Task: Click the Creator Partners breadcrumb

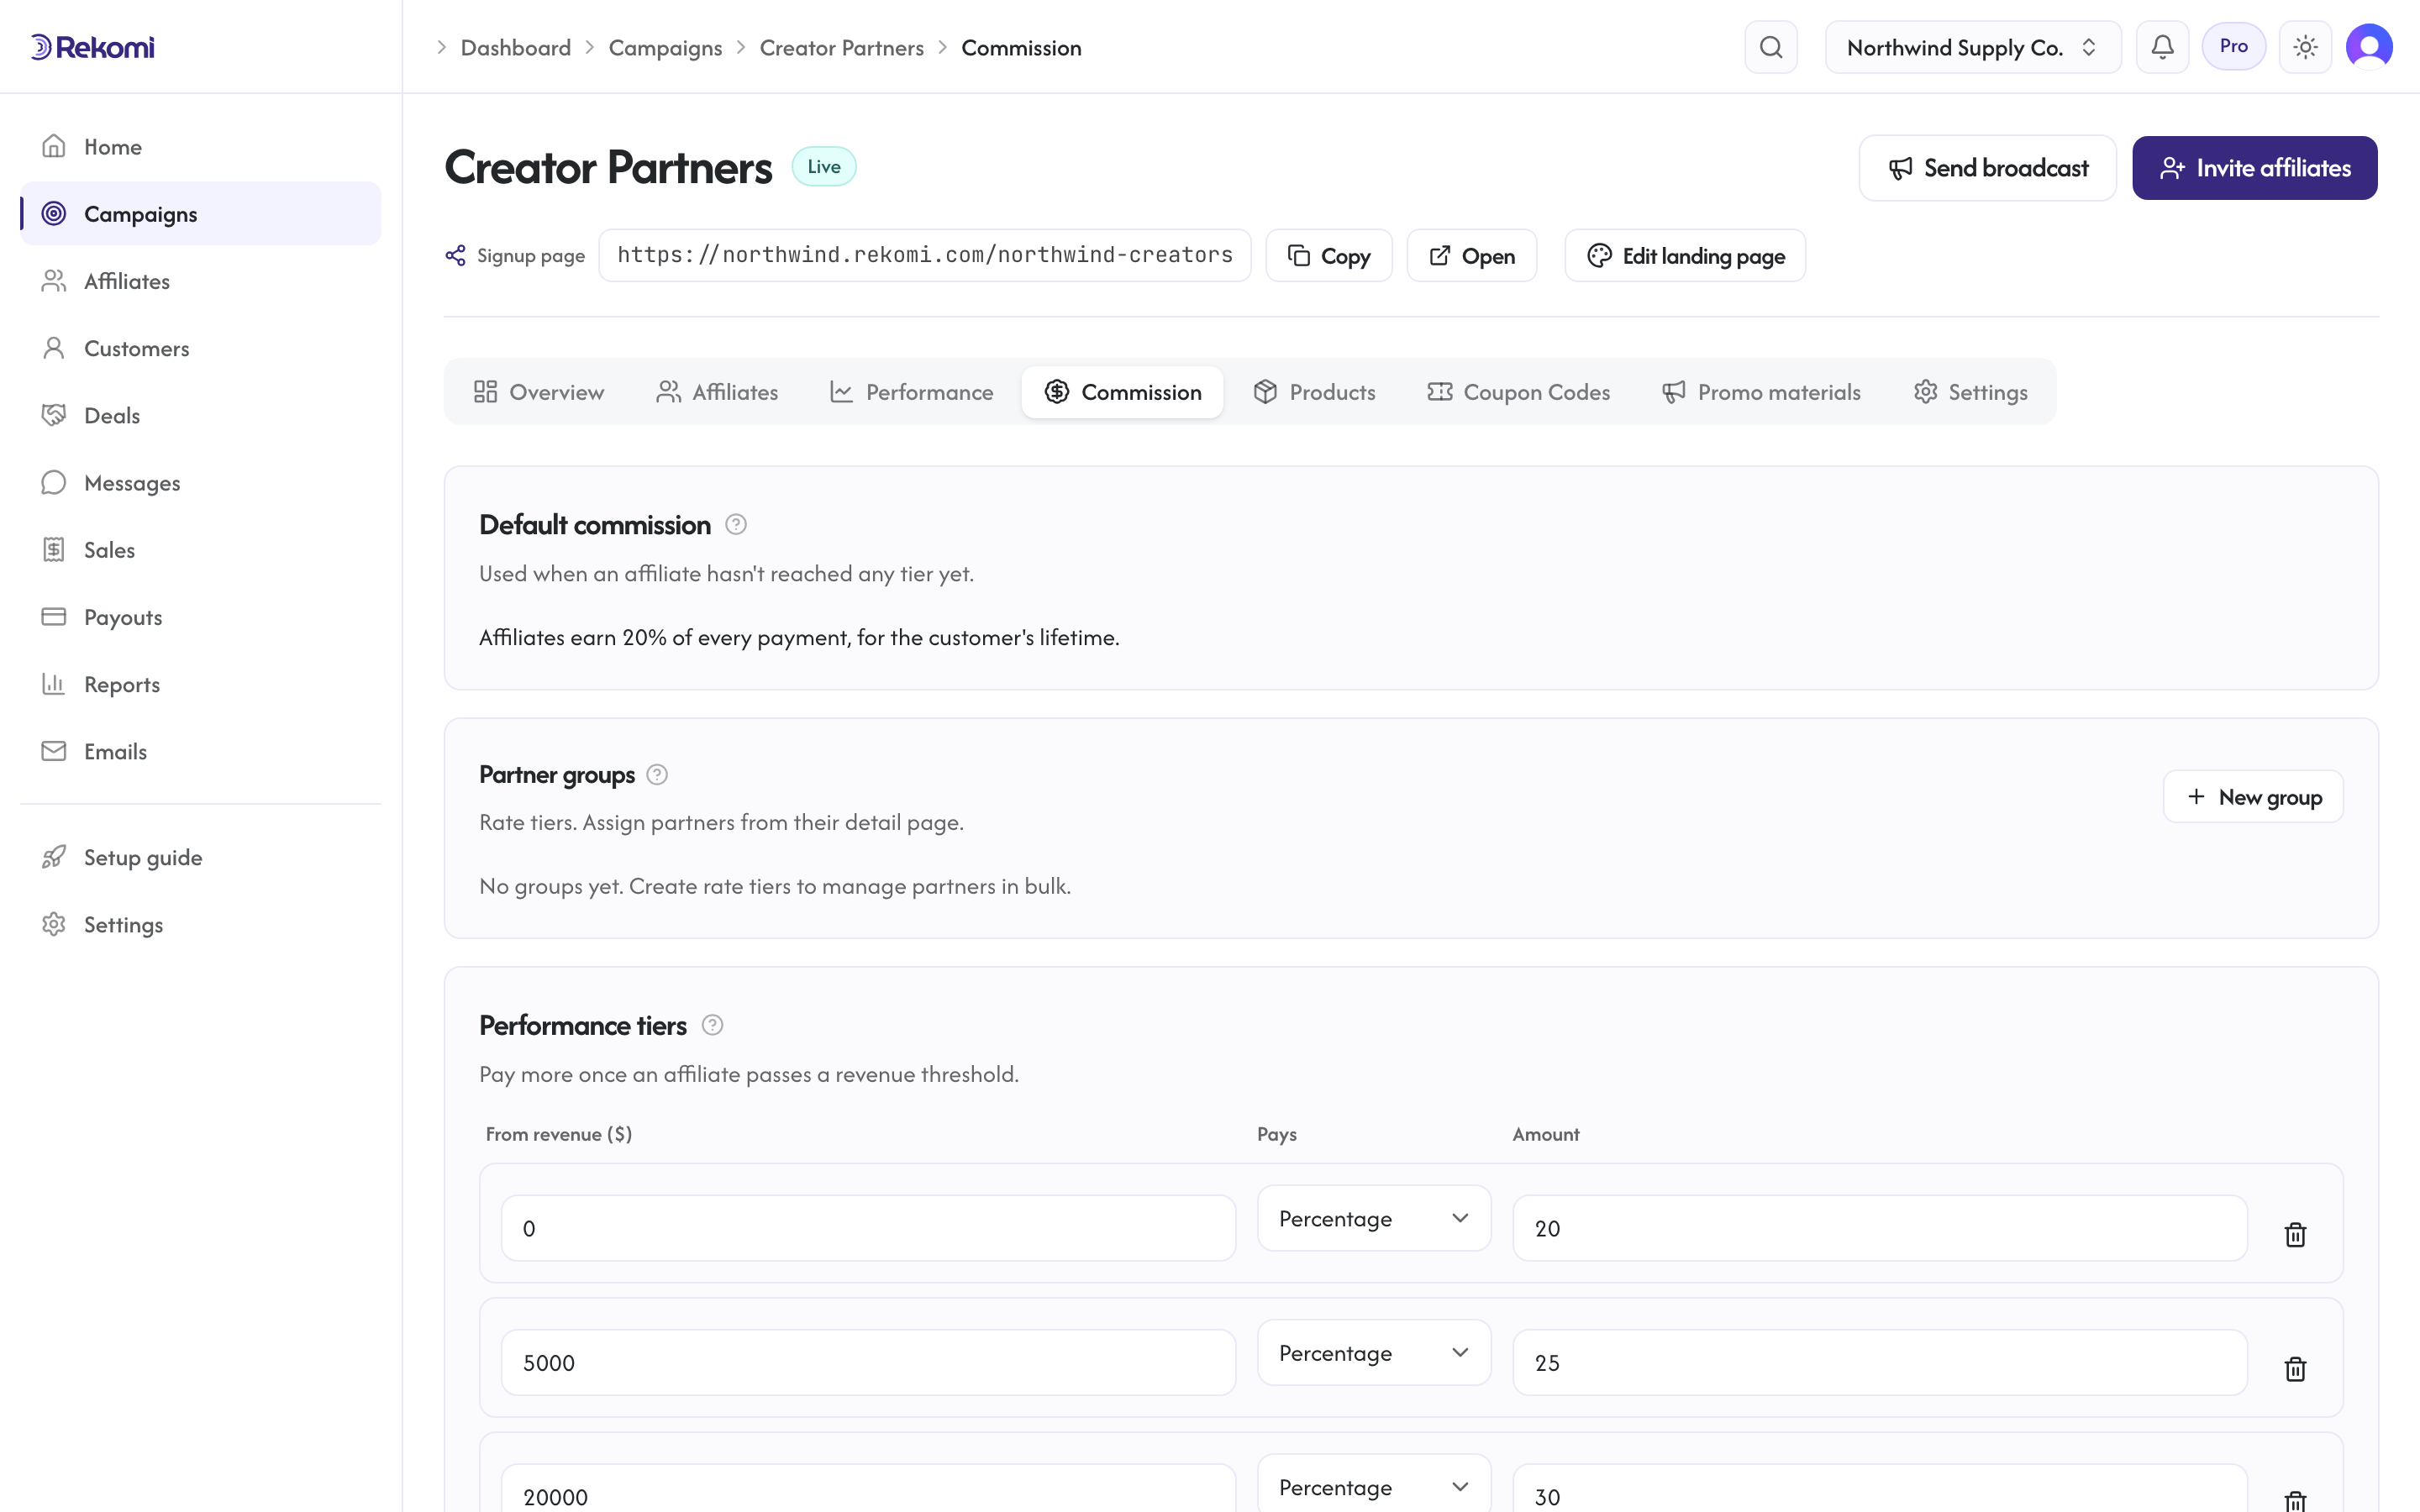Action: [841, 47]
